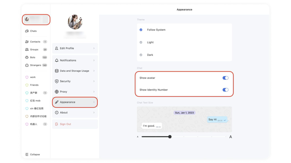Expand Edit Profile with its chevron

[94, 48]
